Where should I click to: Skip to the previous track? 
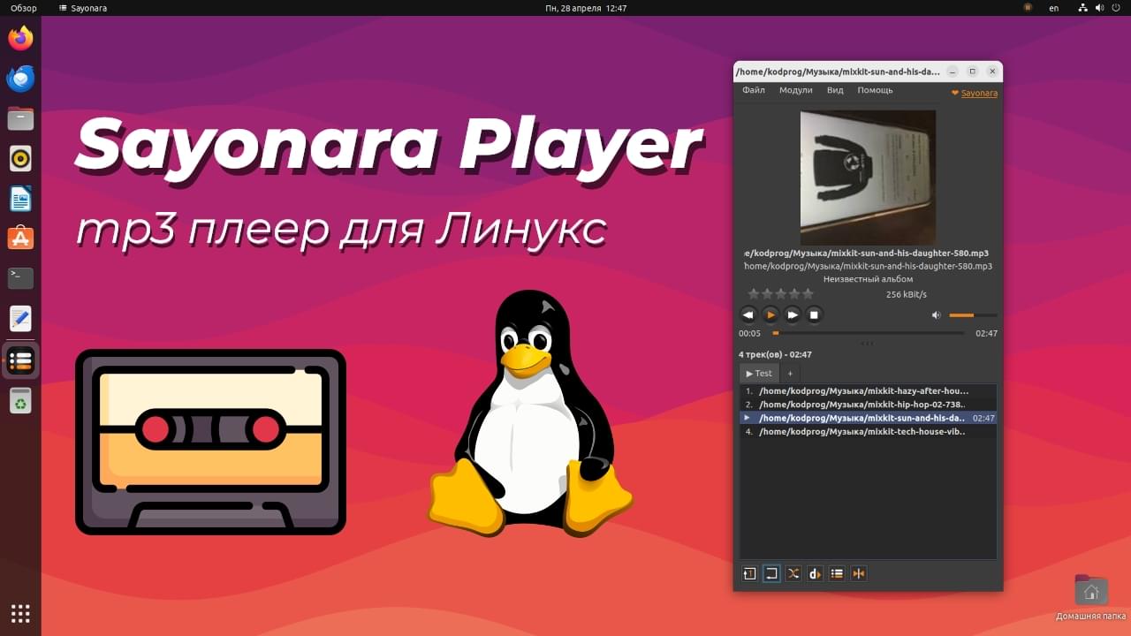click(x=748, y=314)
